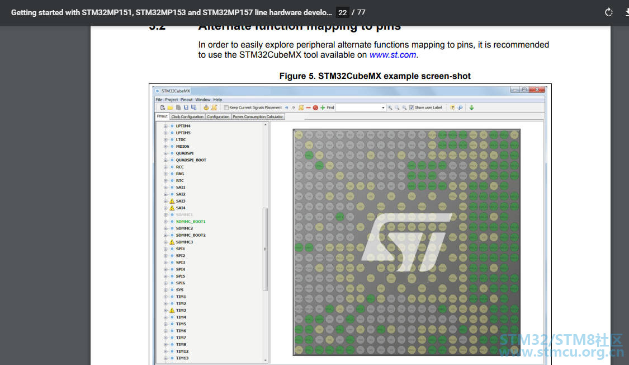This screenshot has width=629, height=365.
Task: Open the Find combo box dropdown arrow
Action: [383, 107]
